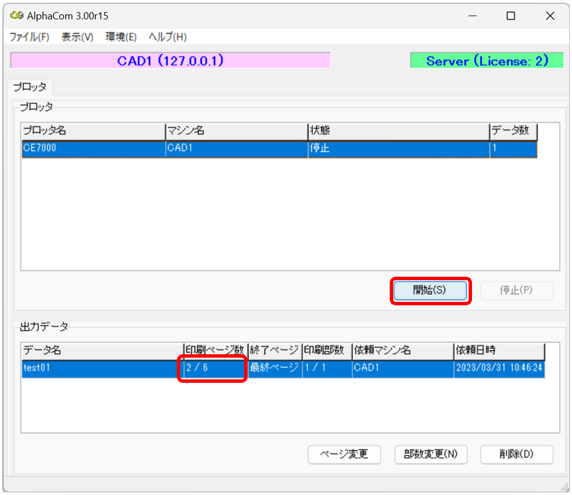Click the 印刷ページ数 value 2 / 6
This screenshot has height=495, width=572.
(x=212, y=369)
